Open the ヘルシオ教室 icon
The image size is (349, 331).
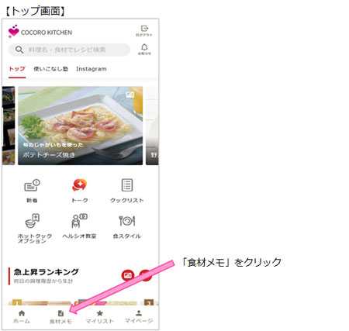tap(79, 226)
